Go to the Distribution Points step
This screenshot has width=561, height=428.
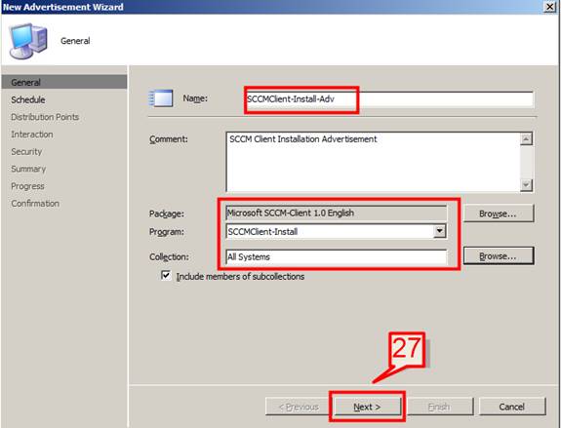tap(45, 117)
